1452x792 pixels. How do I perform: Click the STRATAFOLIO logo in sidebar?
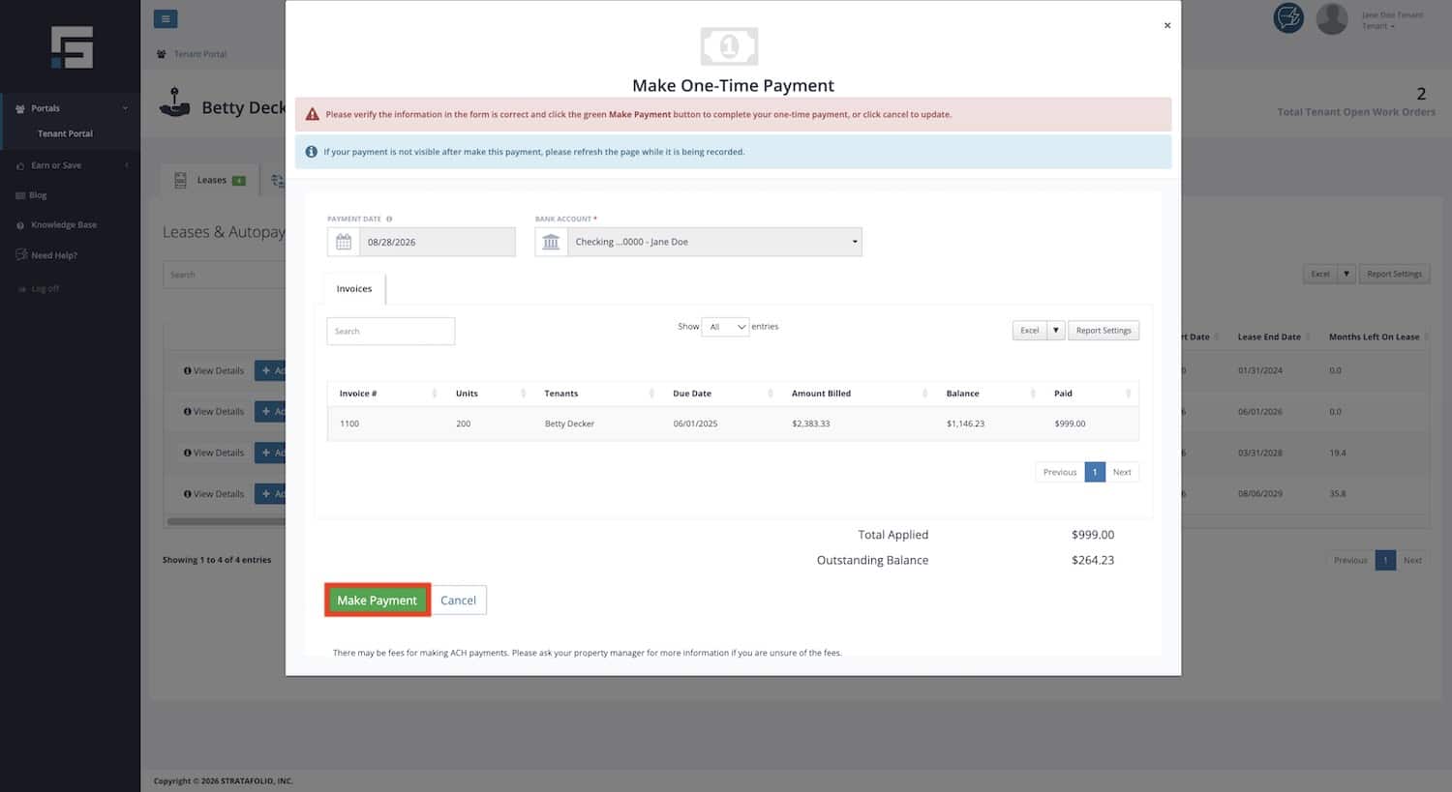[x=73, y=47]
